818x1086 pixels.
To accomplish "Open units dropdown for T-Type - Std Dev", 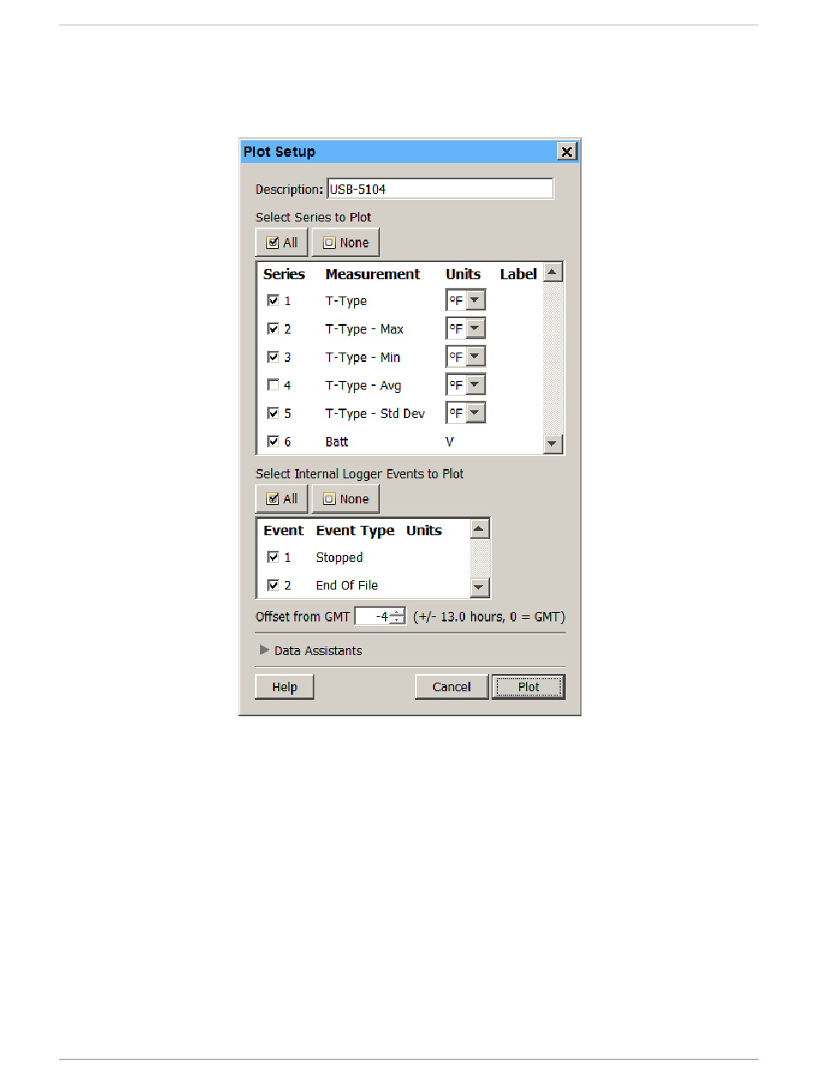I will [x=475, y=413].
